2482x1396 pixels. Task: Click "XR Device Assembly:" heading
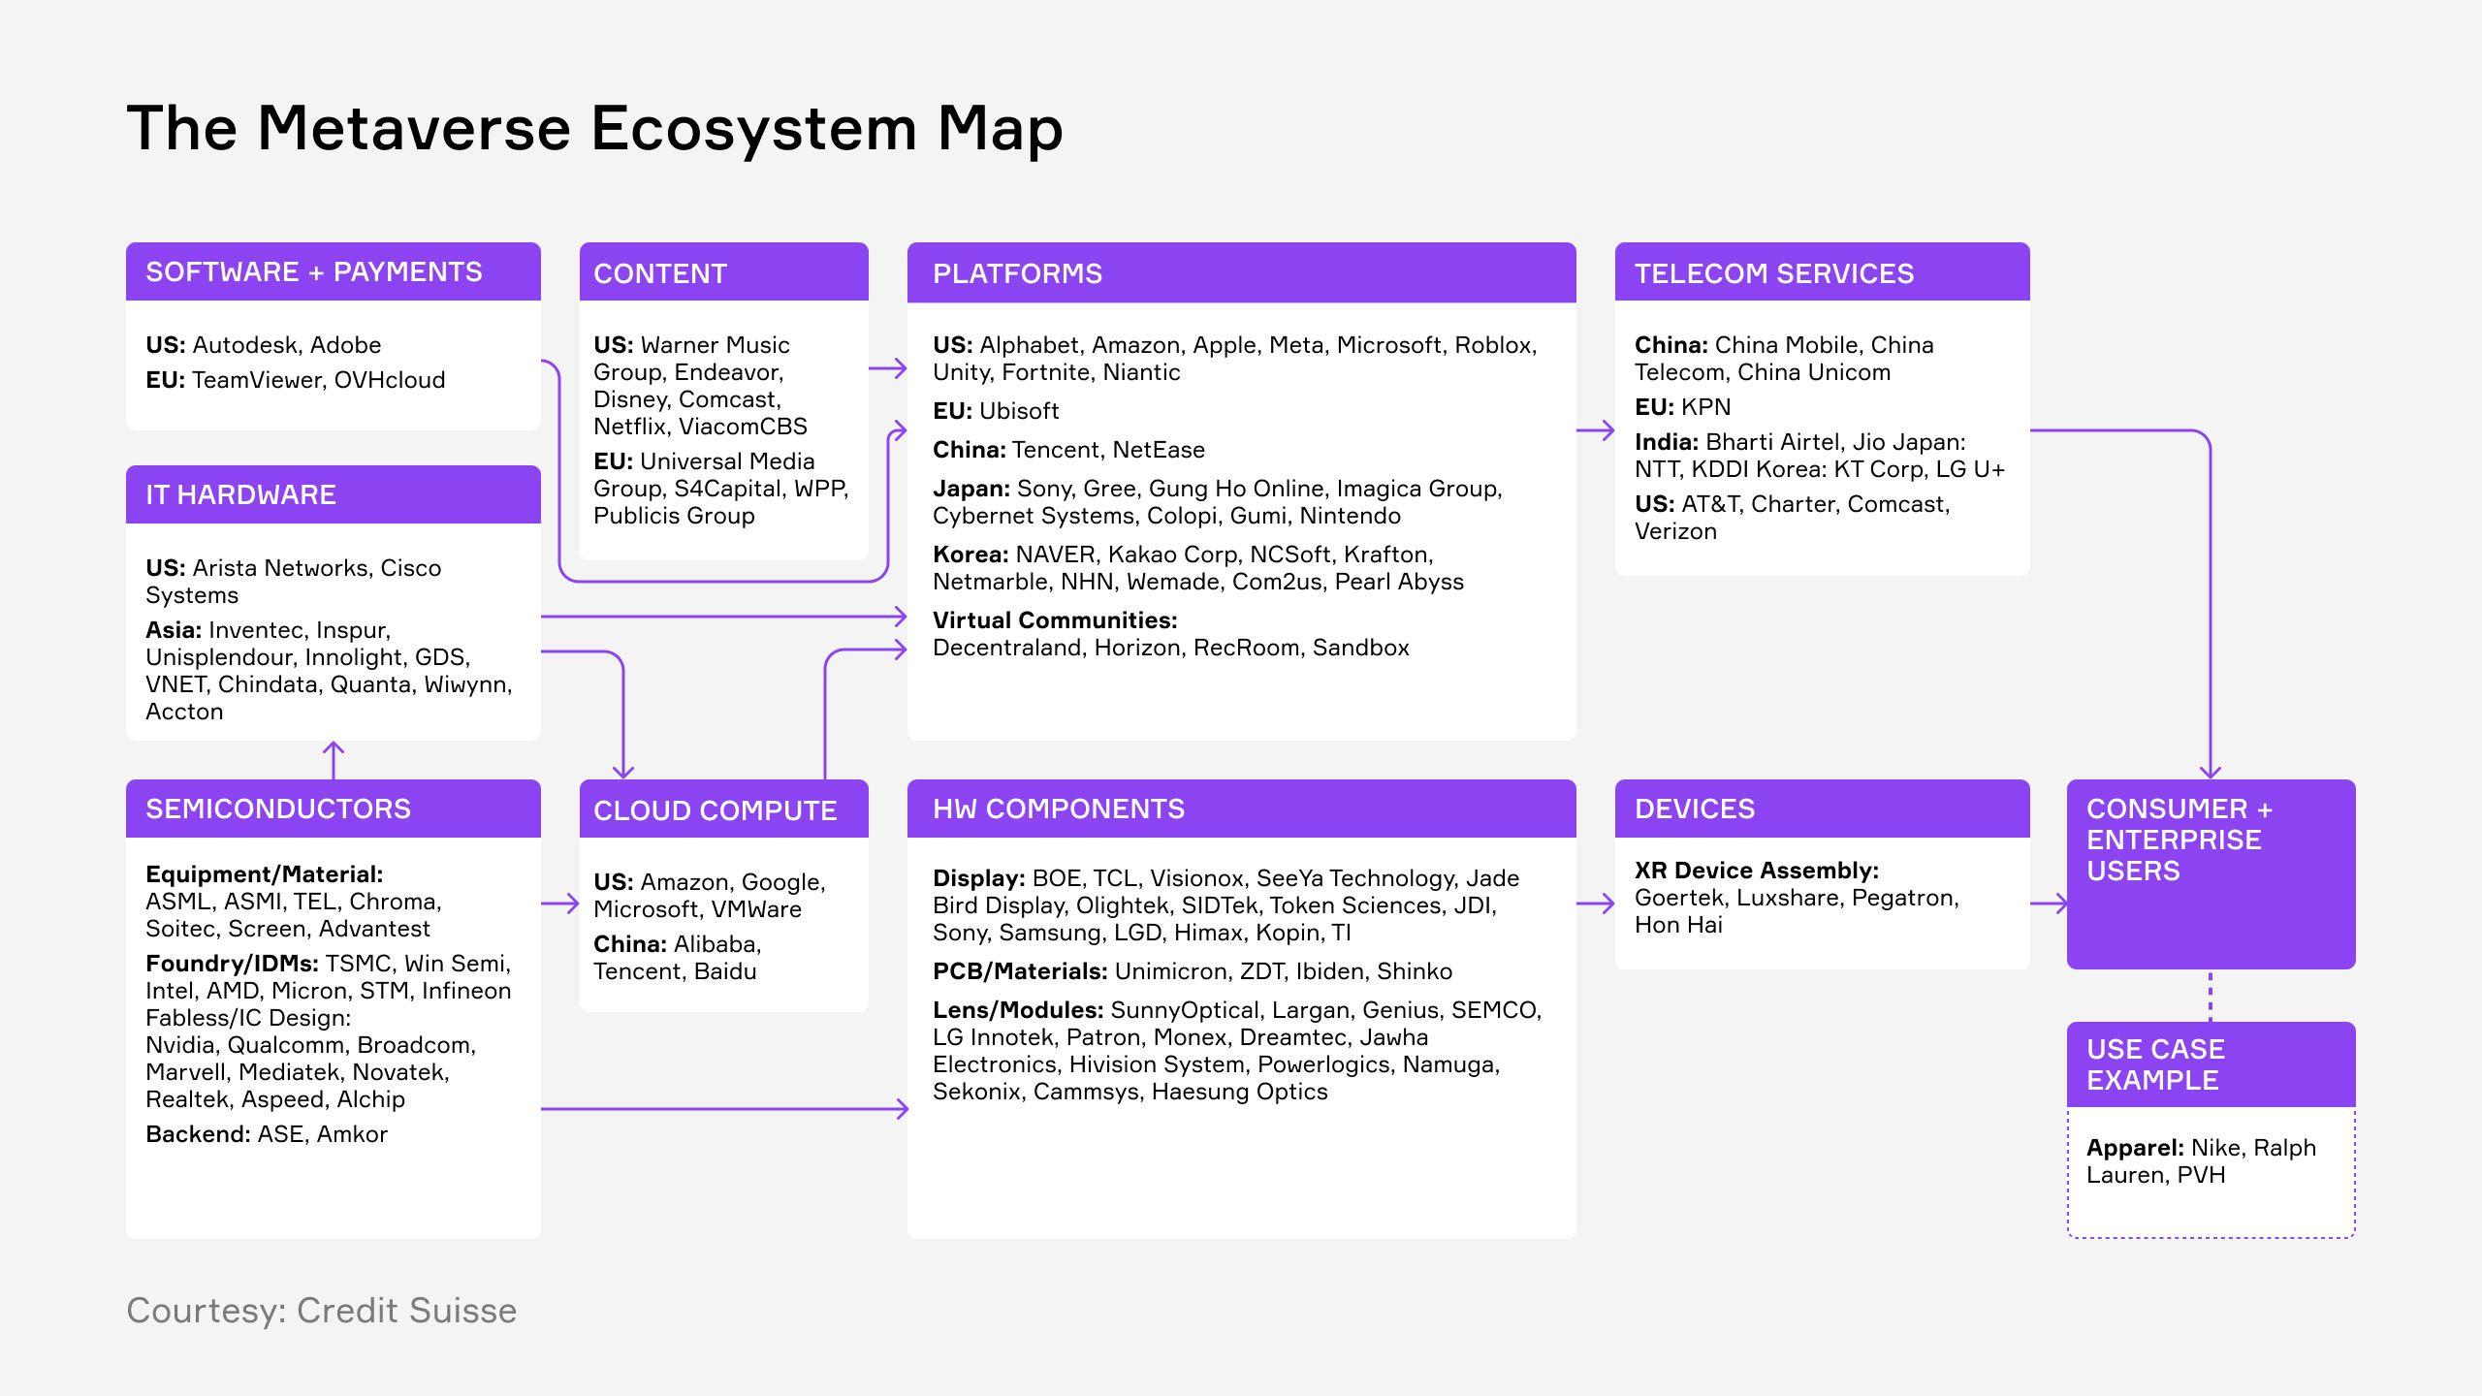tap(1757, 871)
